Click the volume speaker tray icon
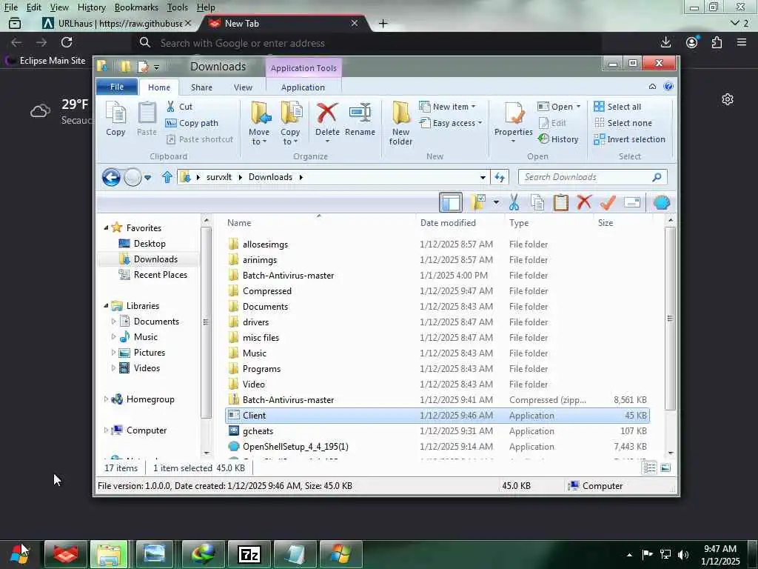This screenshot has width=758, height=569. 682,554
